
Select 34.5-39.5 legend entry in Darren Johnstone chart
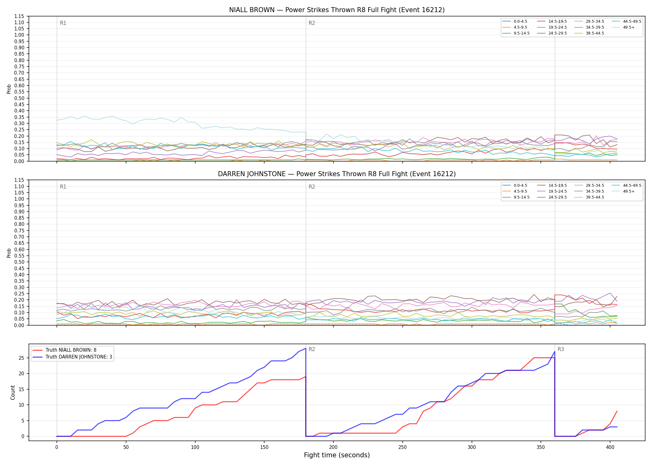click(x=589, y=191)
